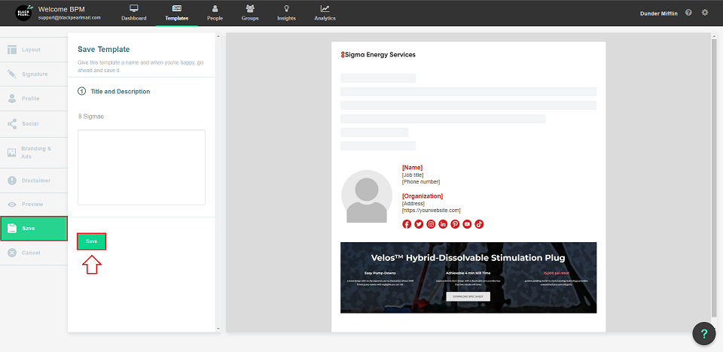Click the green floating help button

(703, 334)
